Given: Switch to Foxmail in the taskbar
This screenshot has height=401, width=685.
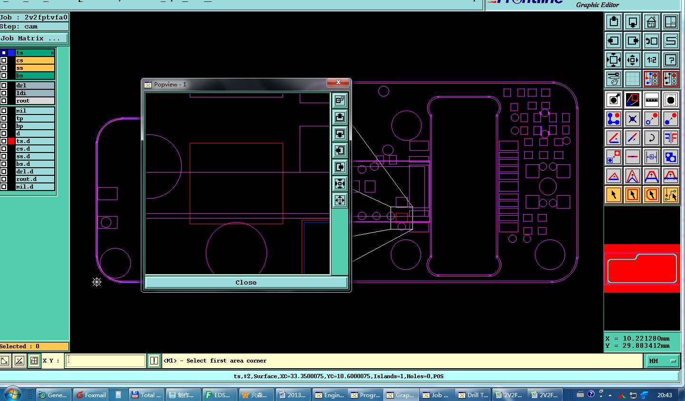Looking at the screenshot, I should pyautogui.click(x=91, y=395).
